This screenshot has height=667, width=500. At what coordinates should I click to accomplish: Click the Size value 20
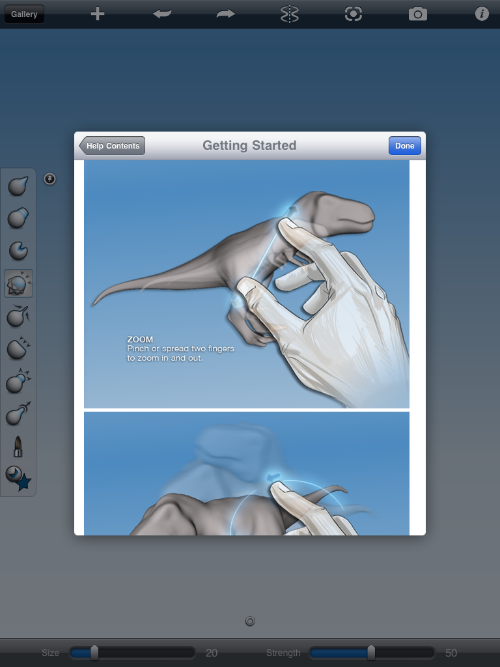[x=212, y=653]
